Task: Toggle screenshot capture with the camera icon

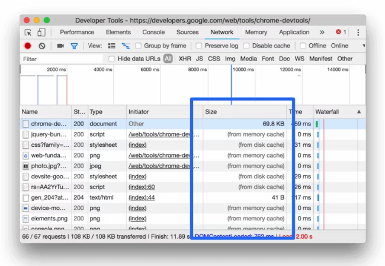Action: (60, 46)
